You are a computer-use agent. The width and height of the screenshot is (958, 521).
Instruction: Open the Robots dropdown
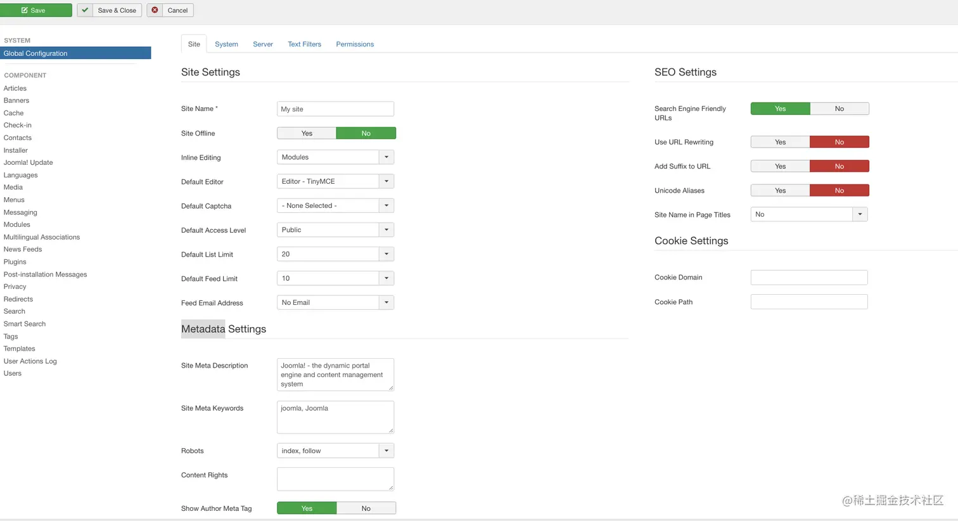coord(335,451)
